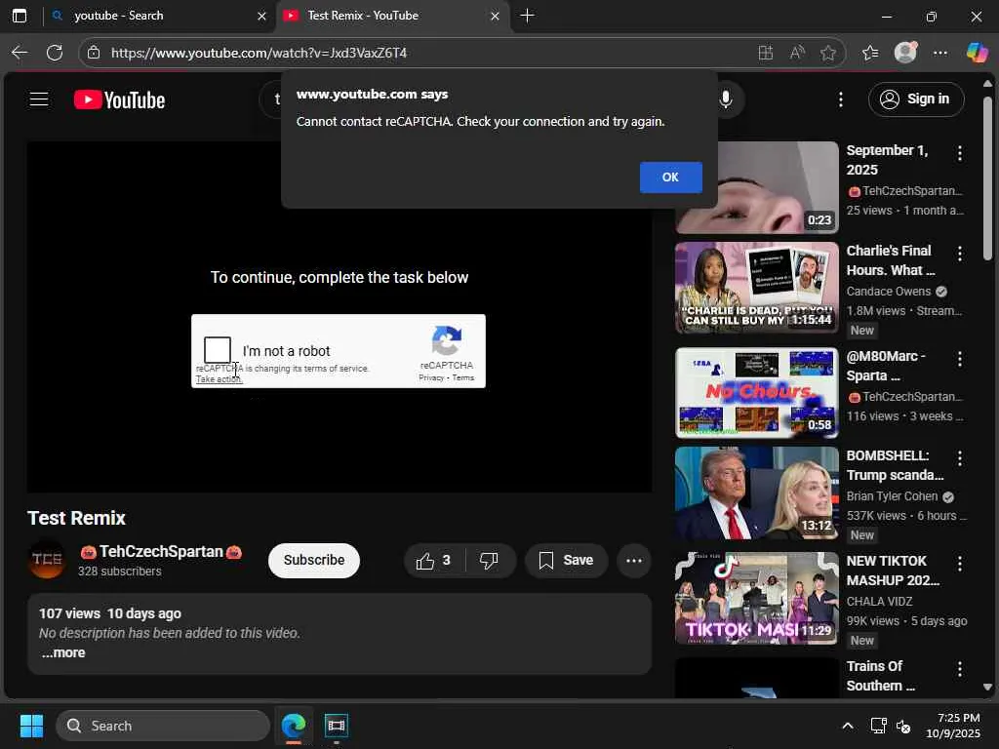Subscribe to TehCzechSpartan channel
This screenshot has width=999, height=749.
313,560
